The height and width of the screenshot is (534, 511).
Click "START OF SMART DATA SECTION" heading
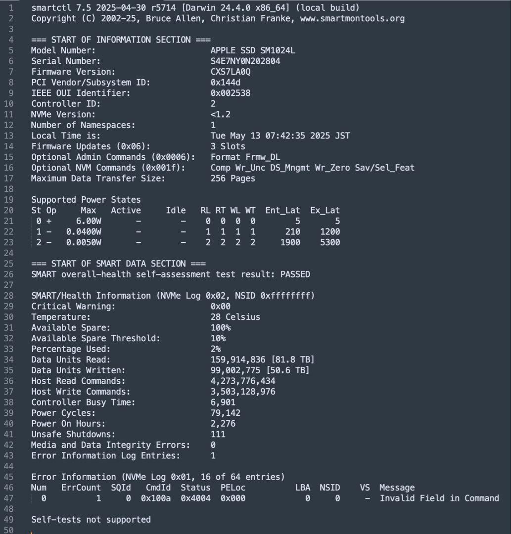coord(118,264)
